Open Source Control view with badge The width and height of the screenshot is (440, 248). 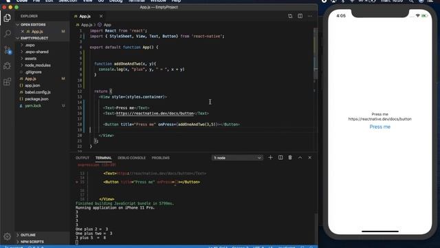[8, 50]
